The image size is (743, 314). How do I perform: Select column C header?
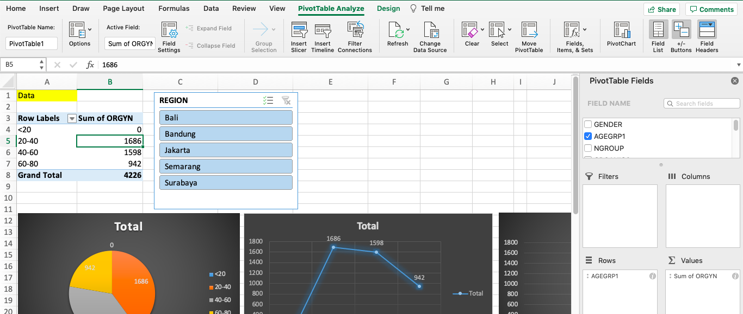click(x=180, y=82)
